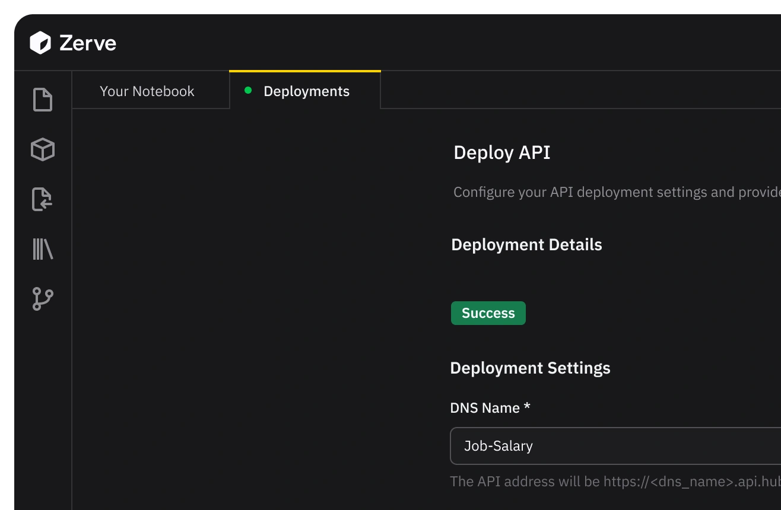Click the Deployment Settings heading
Image resolution: width=781 pixels, height=510 pixels.
[x=530, y=368]
